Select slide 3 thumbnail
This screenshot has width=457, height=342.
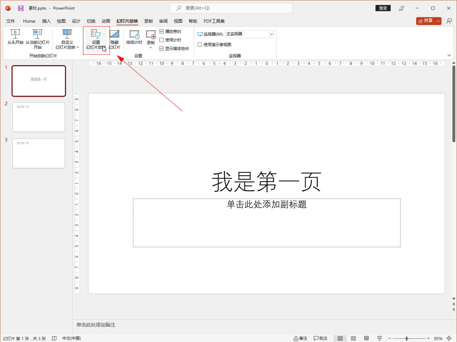39,153
